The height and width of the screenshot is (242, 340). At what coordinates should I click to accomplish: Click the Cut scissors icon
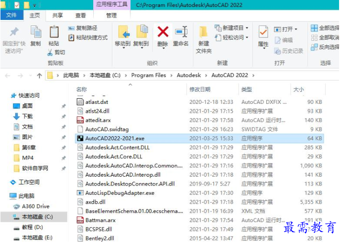coord(50,52)
